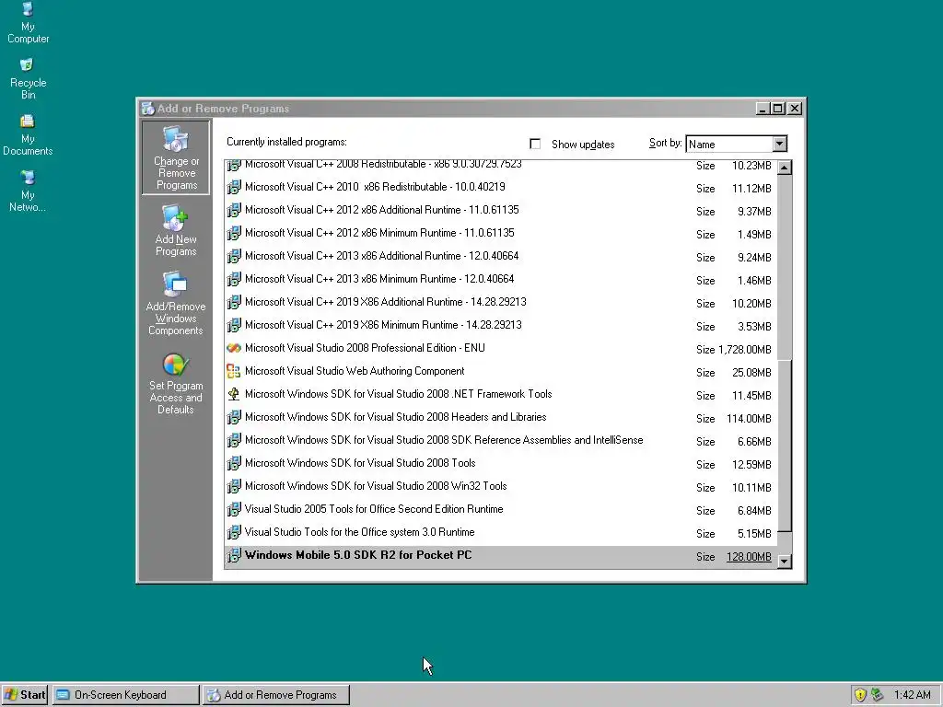Screen dimensions: 943x707
Task: Click icon of Visual Studio Tools Office 3.0 Runtime
Action: point(234,533)
